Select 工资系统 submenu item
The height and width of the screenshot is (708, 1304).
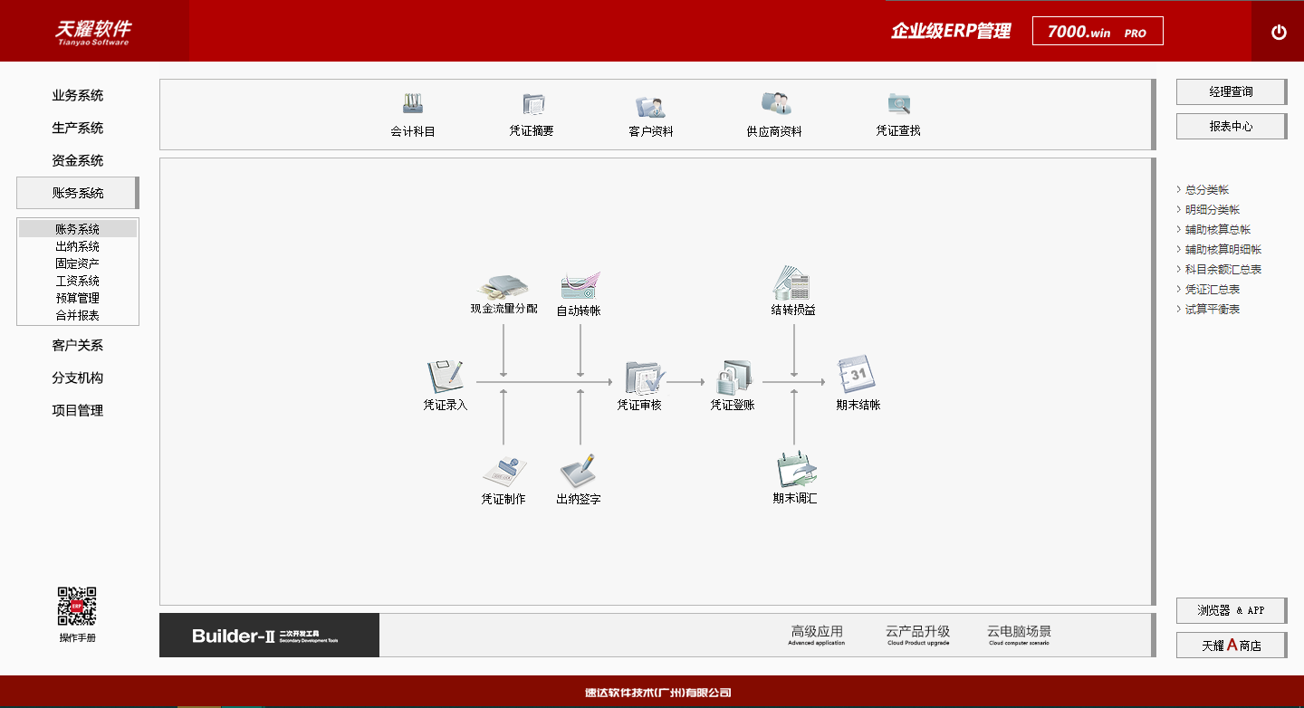coord(78,281)
